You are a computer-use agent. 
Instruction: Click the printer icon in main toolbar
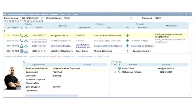tap(16, 21)
